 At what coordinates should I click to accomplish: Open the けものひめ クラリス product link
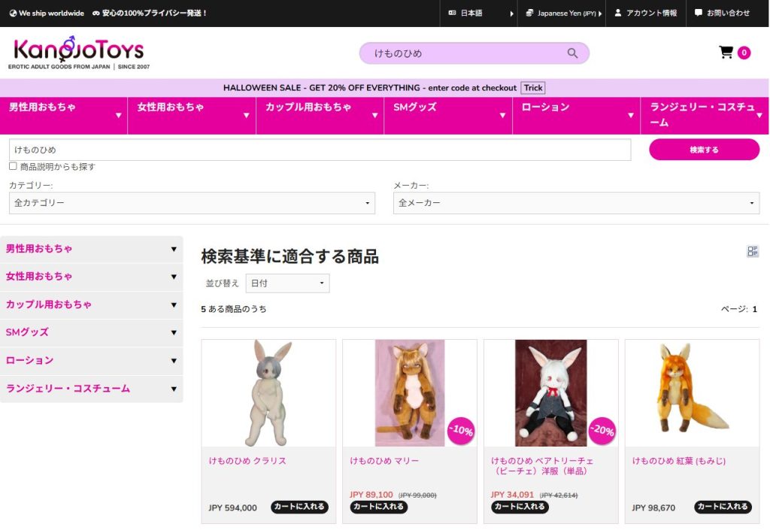pos(249,460)
